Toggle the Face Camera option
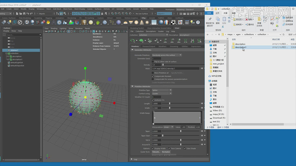The width and height of the screenshot is (296, 166). pyautogui.click(x=169, y=148)
